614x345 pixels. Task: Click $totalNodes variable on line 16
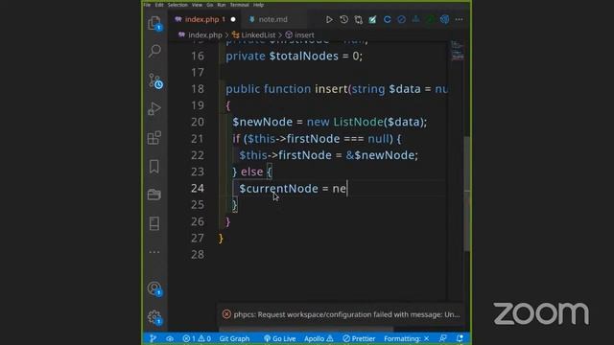coord(304,56)
